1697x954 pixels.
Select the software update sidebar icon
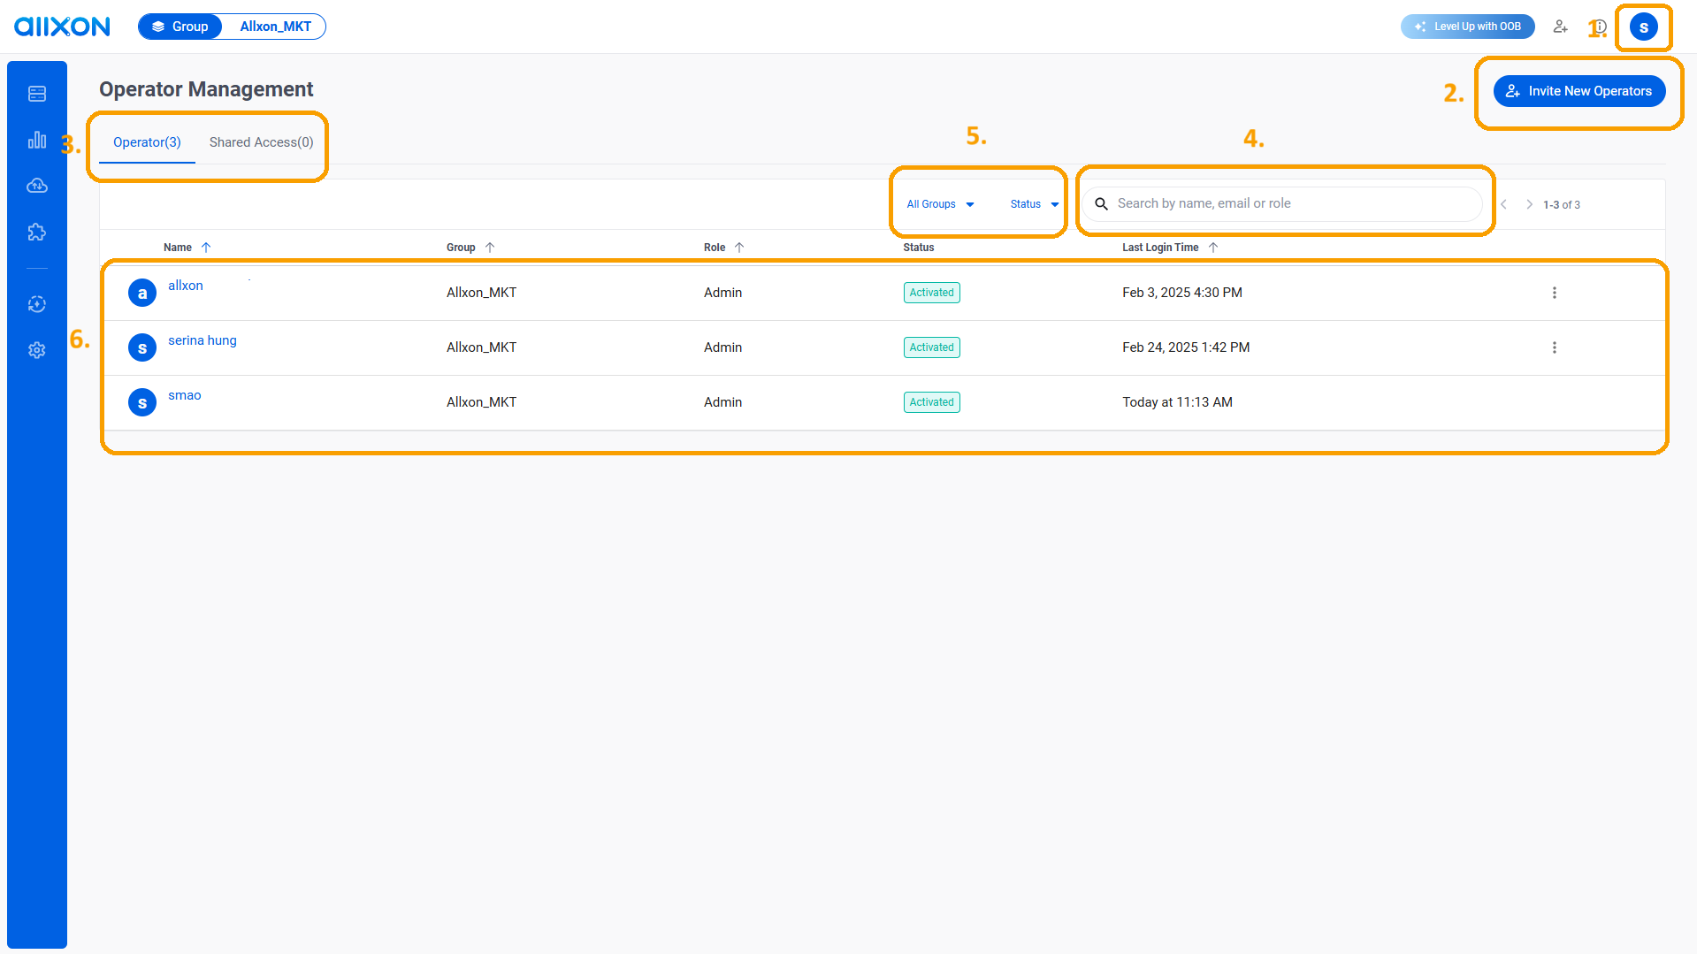[37, 303]
